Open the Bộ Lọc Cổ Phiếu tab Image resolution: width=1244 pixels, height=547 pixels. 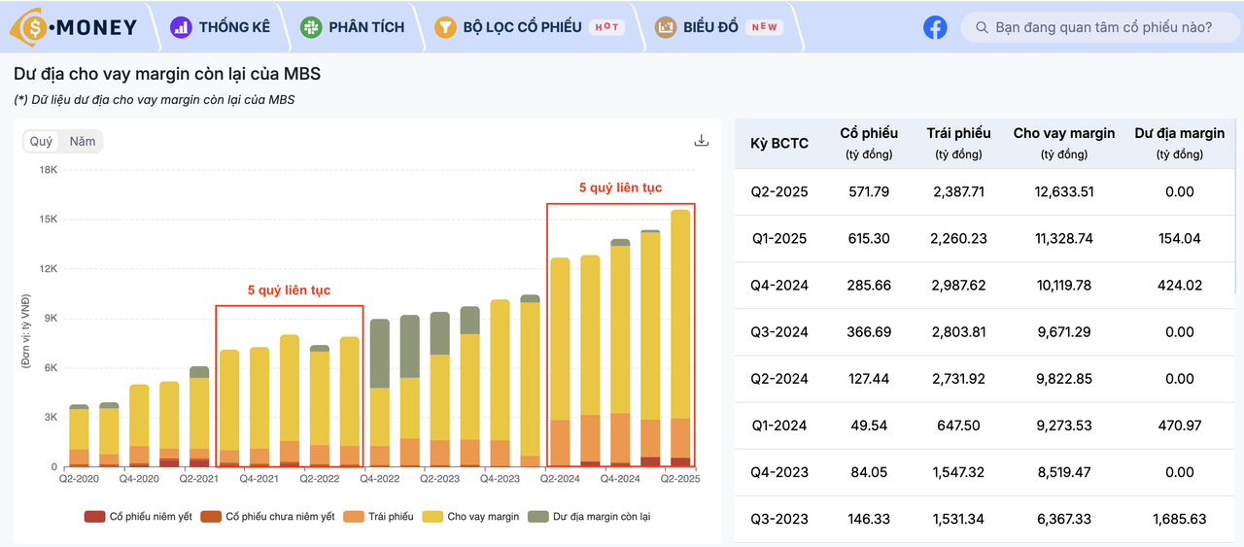[x=522, y=27]
